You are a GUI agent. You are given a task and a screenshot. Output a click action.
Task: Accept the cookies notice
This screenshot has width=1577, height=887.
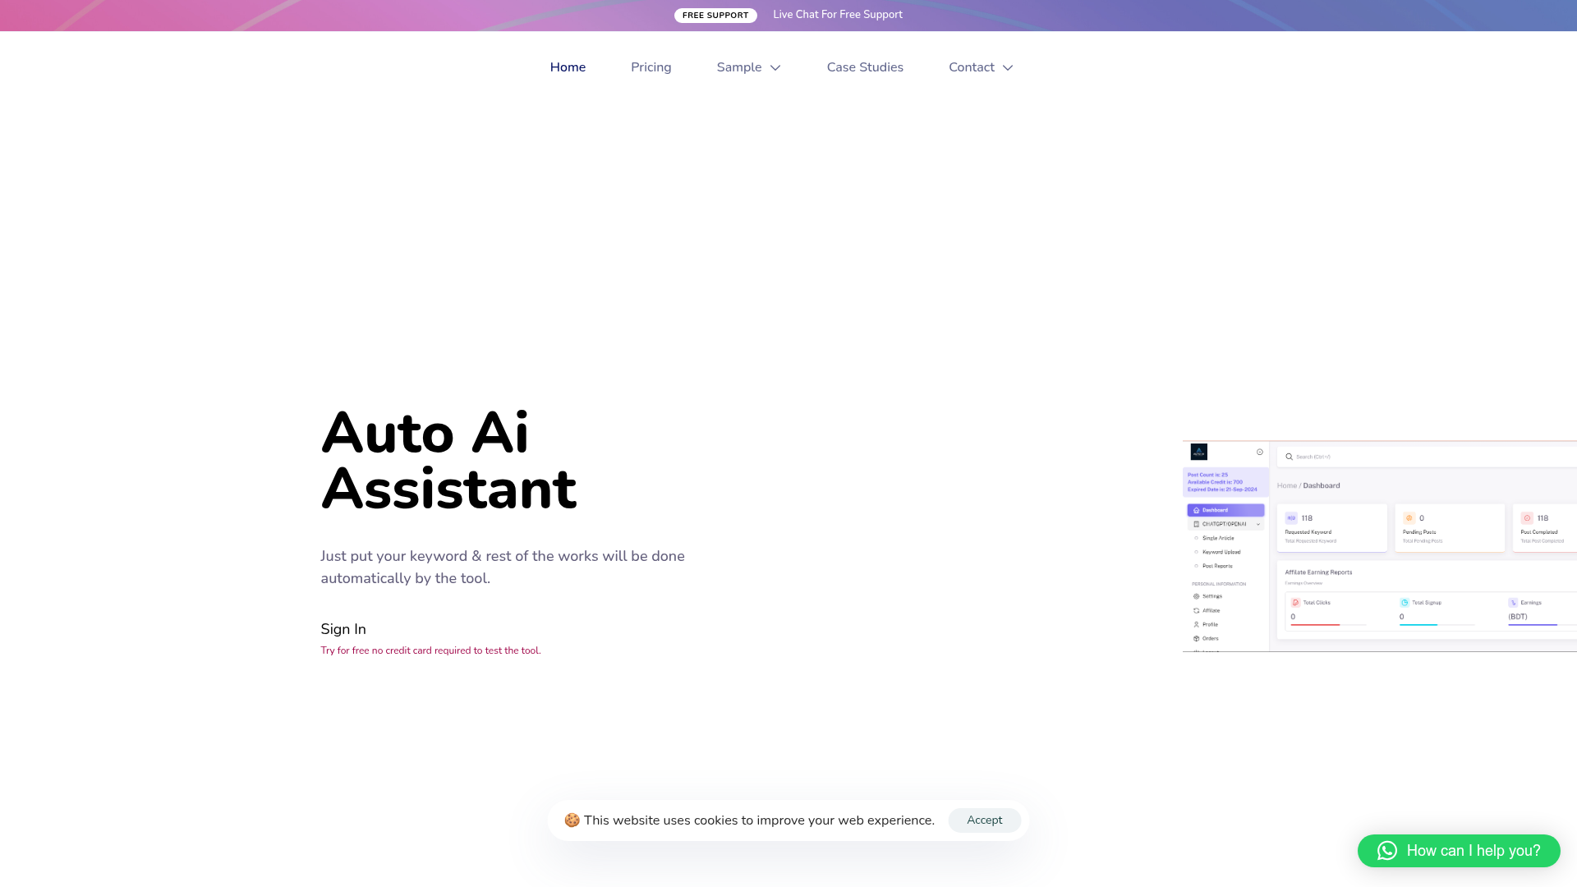tap(984, 820)
